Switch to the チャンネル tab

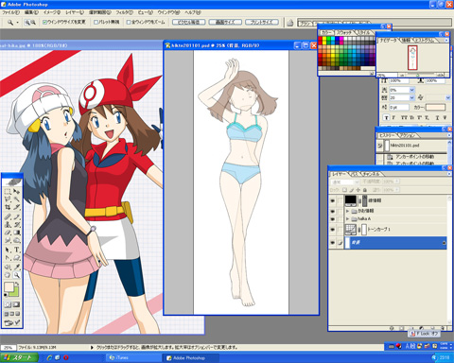pos(371,174)
